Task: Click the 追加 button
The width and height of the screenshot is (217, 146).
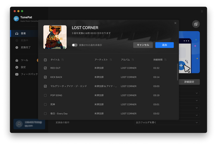Action: click(x=164, y=45)
